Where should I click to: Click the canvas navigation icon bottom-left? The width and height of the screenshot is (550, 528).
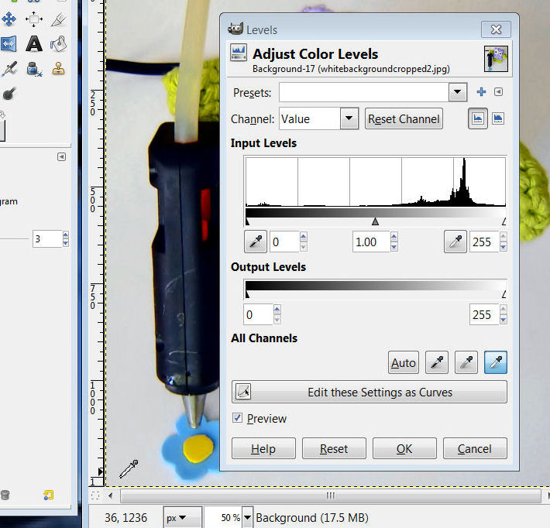pos(95,495)
